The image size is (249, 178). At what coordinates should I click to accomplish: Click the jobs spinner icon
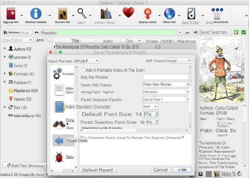click(239, 174)
